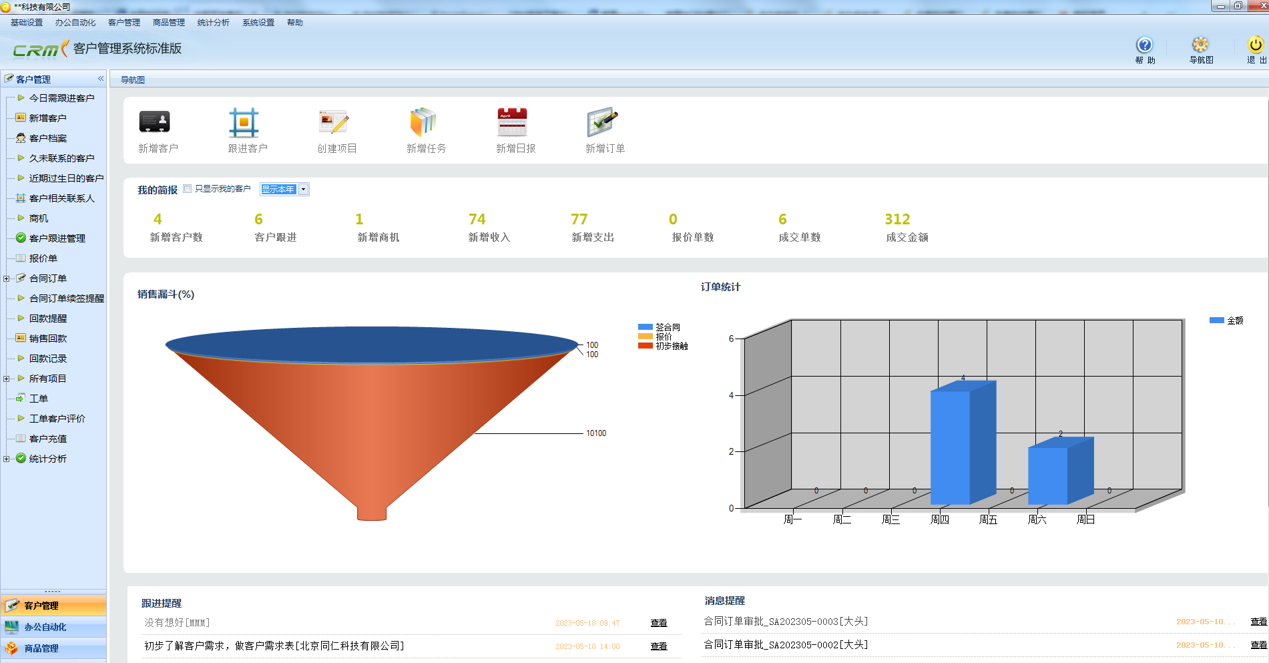Click the 商品管理 panel icon at bottom
Image resolution: width=1269 pixels, height=663 pixels.
coord(12,648)
